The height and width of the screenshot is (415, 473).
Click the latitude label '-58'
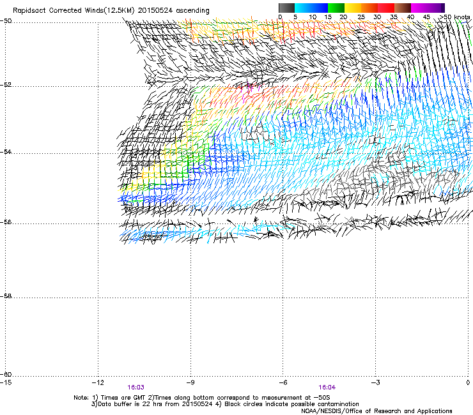click(x=6, y=296)
